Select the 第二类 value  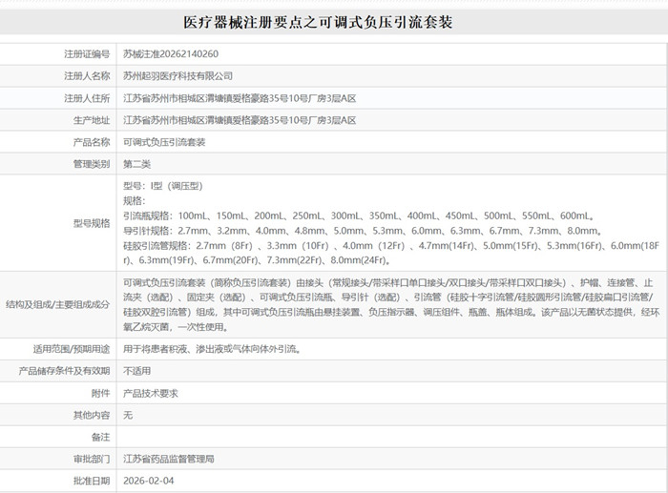[136, 164]
